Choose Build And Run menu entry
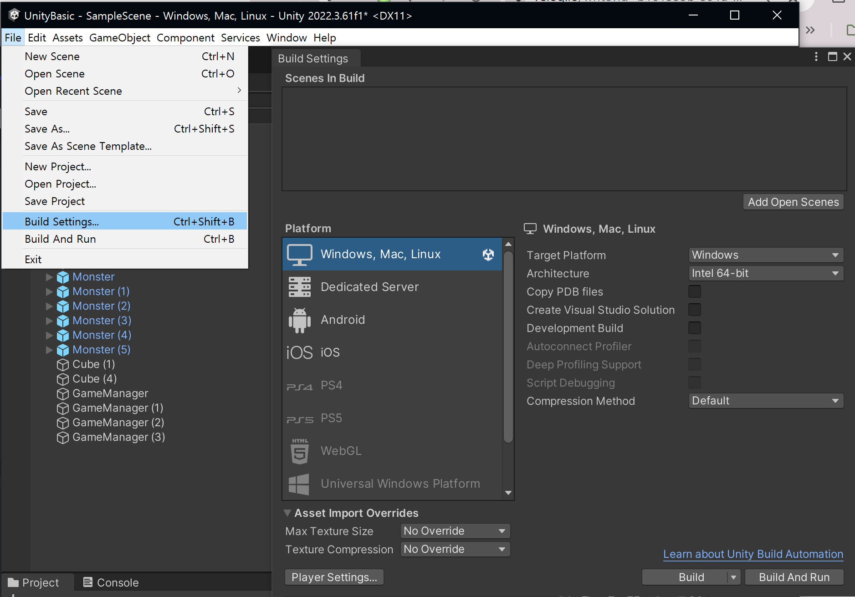 [x=125, y=239]
